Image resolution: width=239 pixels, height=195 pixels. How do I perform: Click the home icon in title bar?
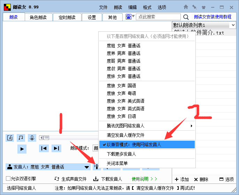pyautogui.click(x=186, y=7)
